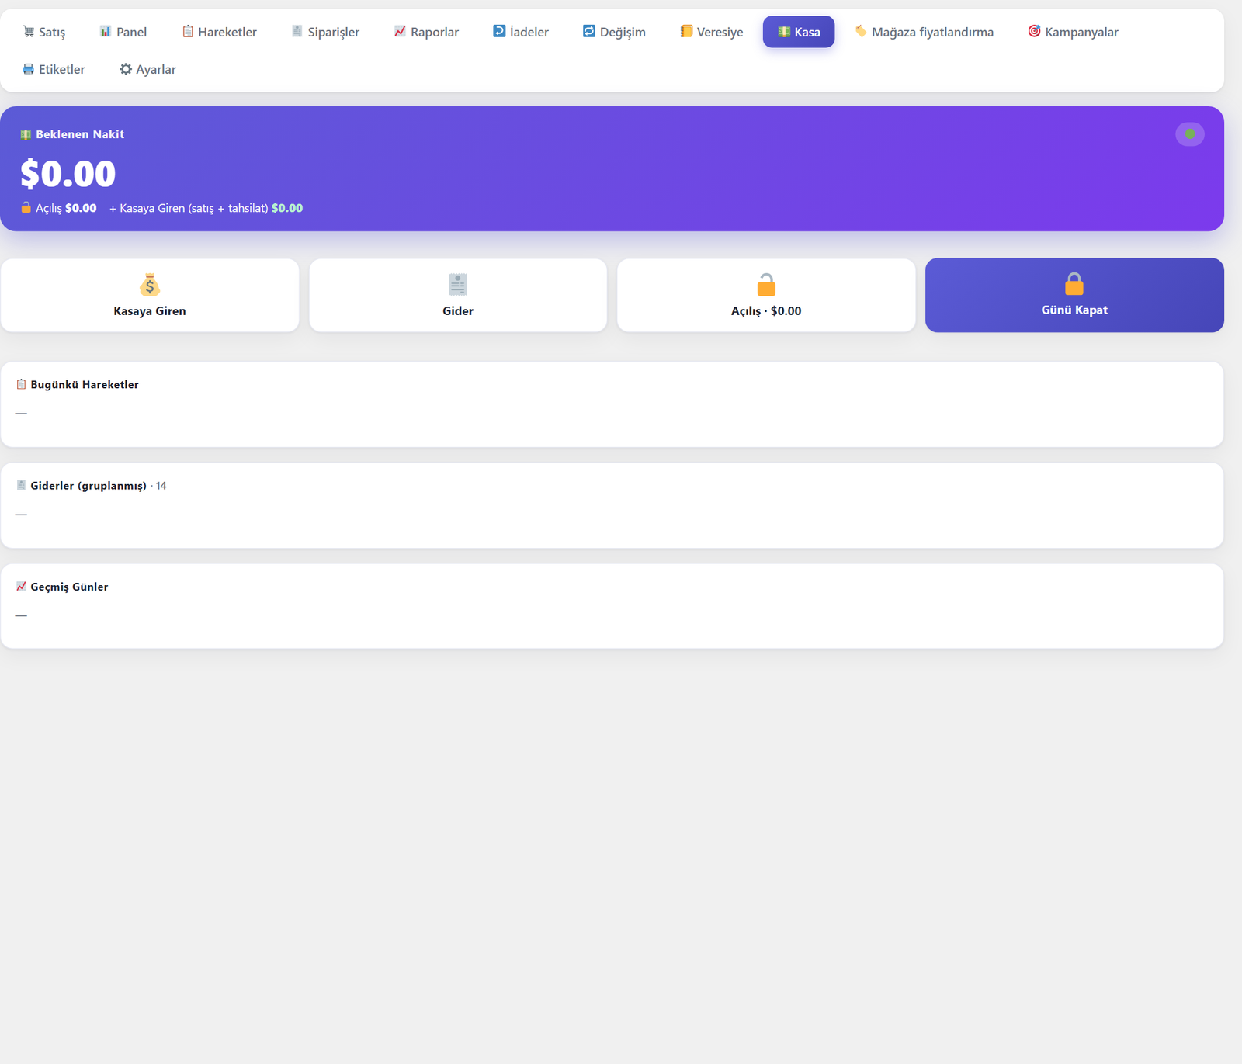This screenshot has width=1242, height=1064.
Task: Open the Kasaya Giren card
Action: (x=150, y=295)
